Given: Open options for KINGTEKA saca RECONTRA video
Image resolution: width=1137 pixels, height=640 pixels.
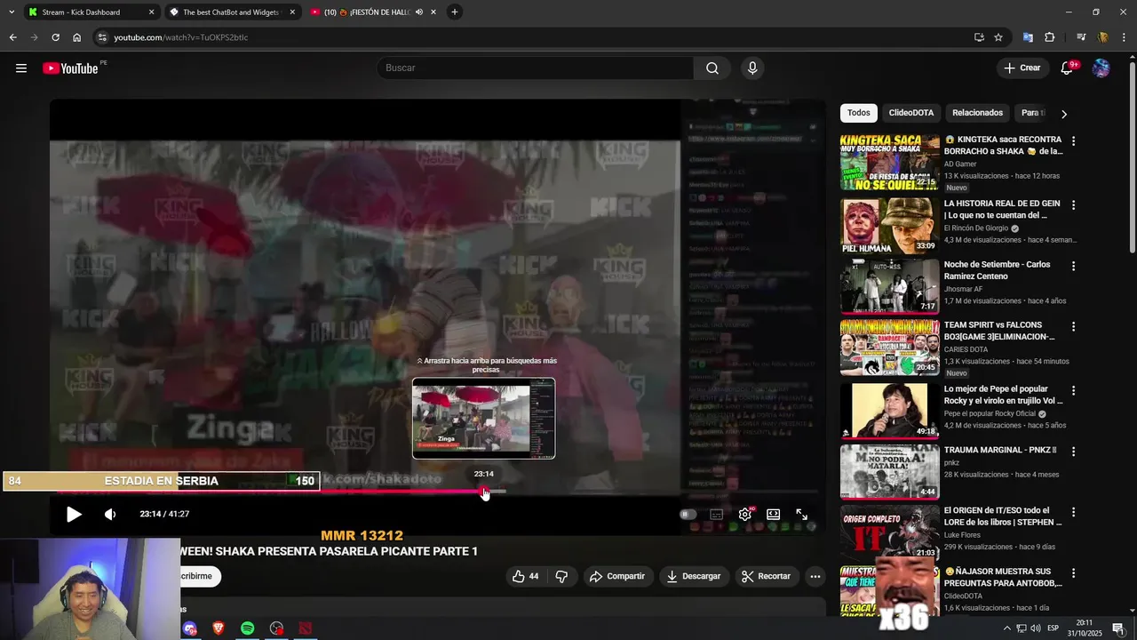Looking at the screenshot, I should (x=1073, y=141).
